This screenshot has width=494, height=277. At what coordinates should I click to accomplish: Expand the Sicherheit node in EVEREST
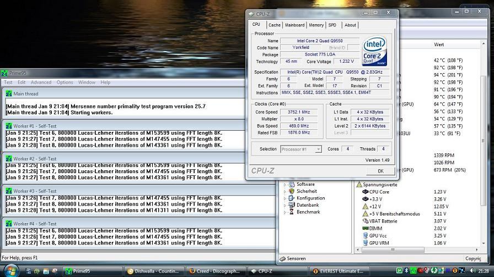[285, 191]
